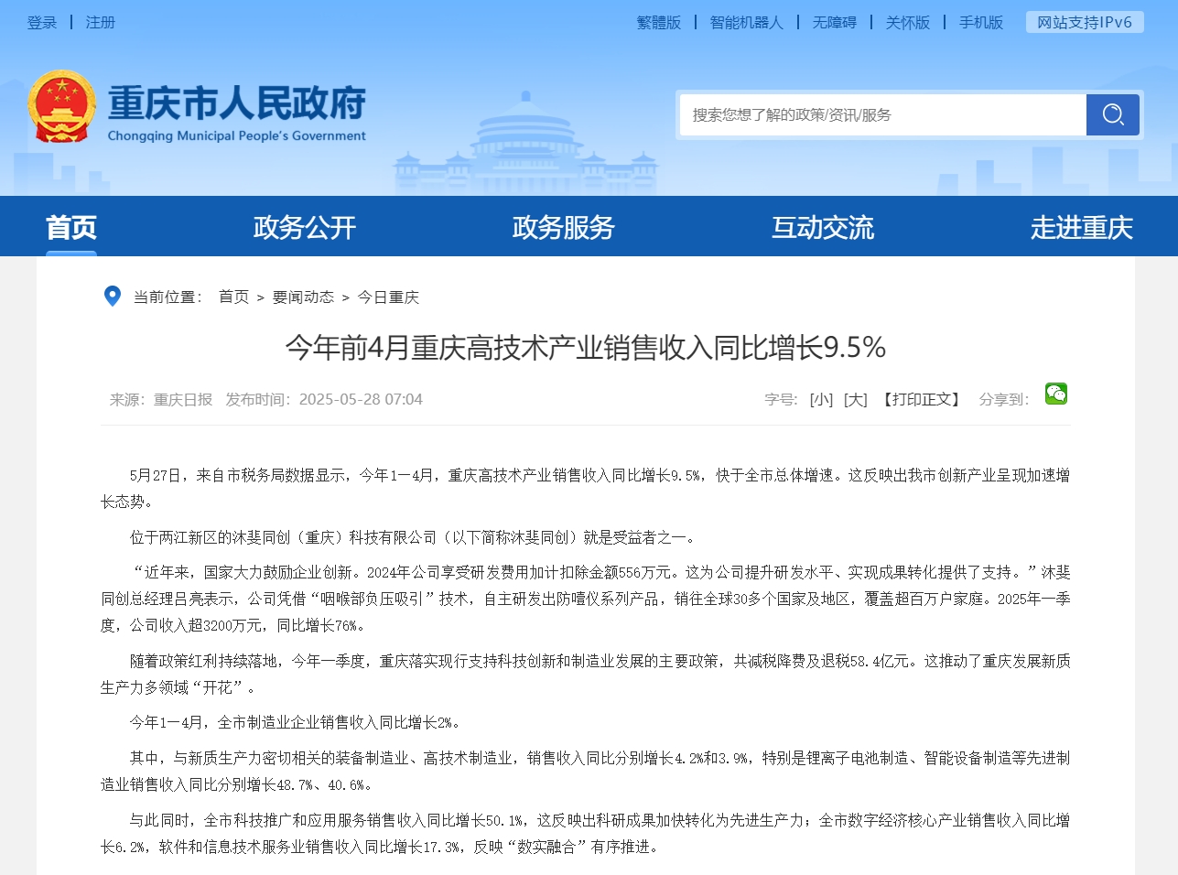
Task: Click the magnifier search button
Action: (x=1112, y=114)
